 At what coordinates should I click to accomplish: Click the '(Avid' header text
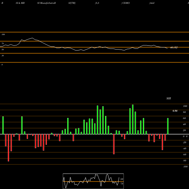pos(152,3)
